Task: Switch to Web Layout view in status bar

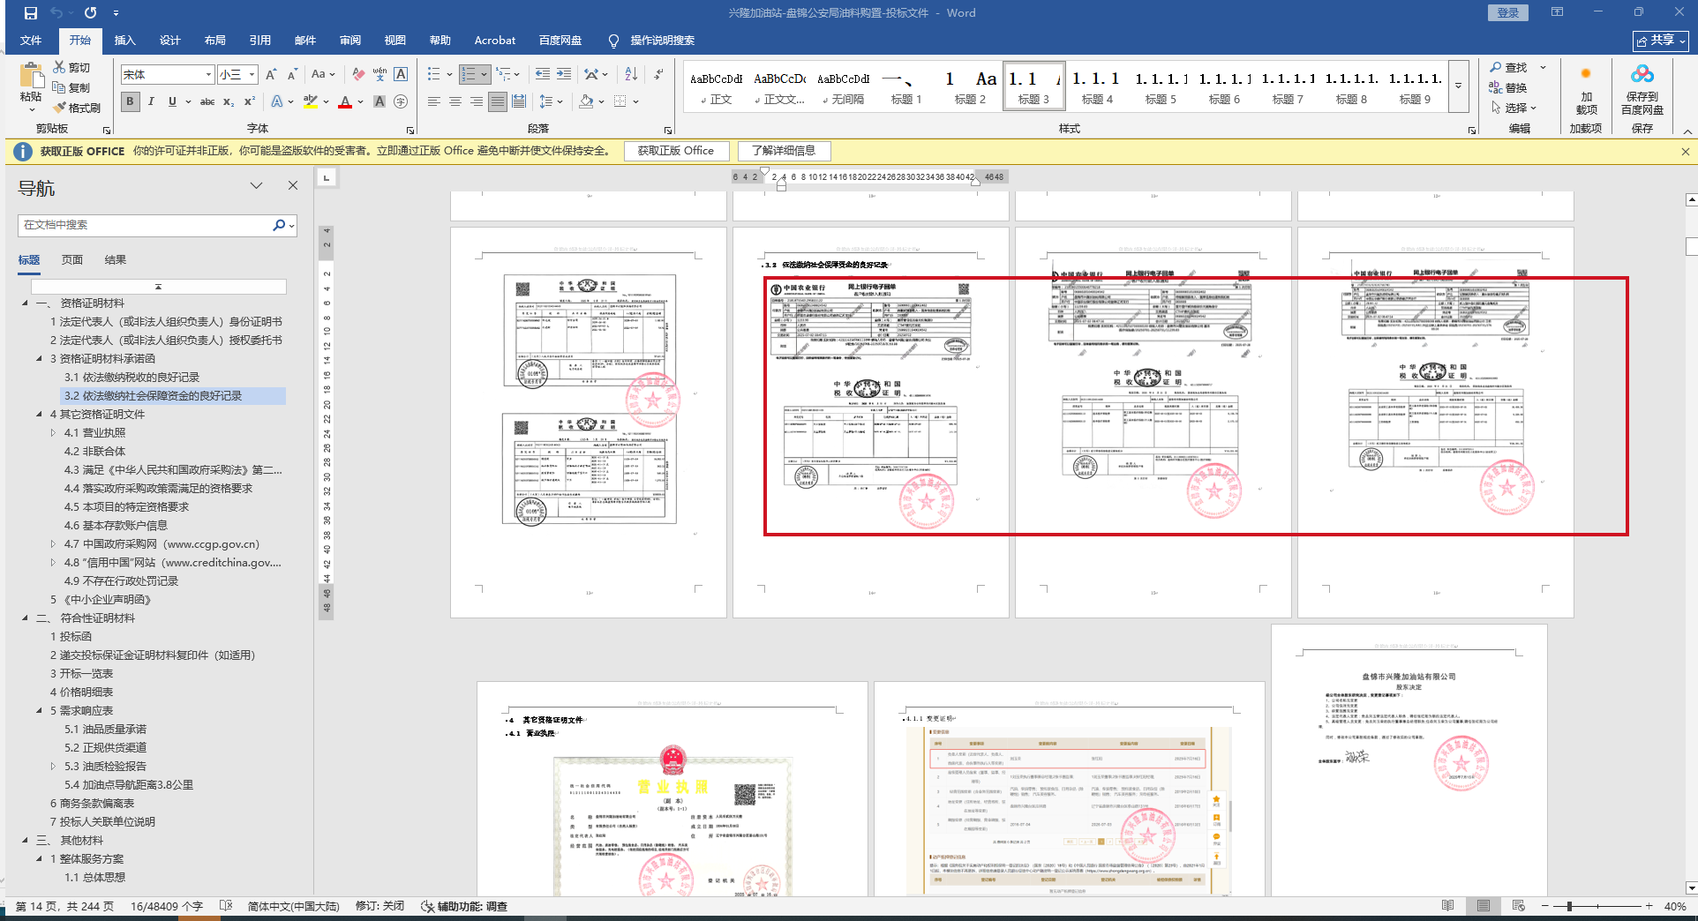Action: pyautogui.click(x=1518, y=906)
